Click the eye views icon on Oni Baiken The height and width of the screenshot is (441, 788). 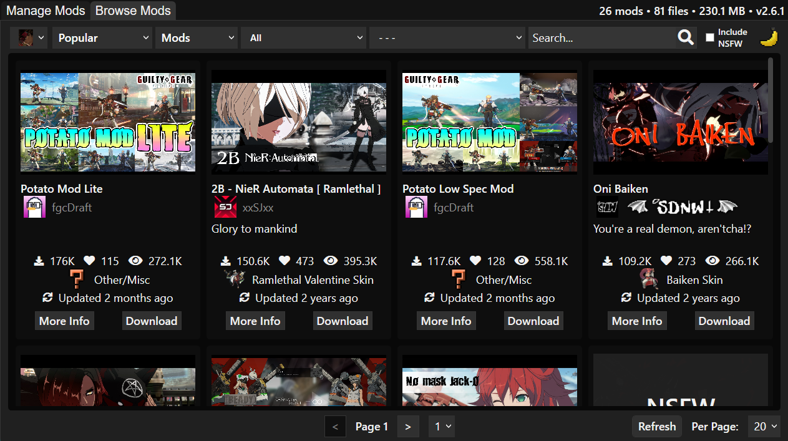pos(713,261)
